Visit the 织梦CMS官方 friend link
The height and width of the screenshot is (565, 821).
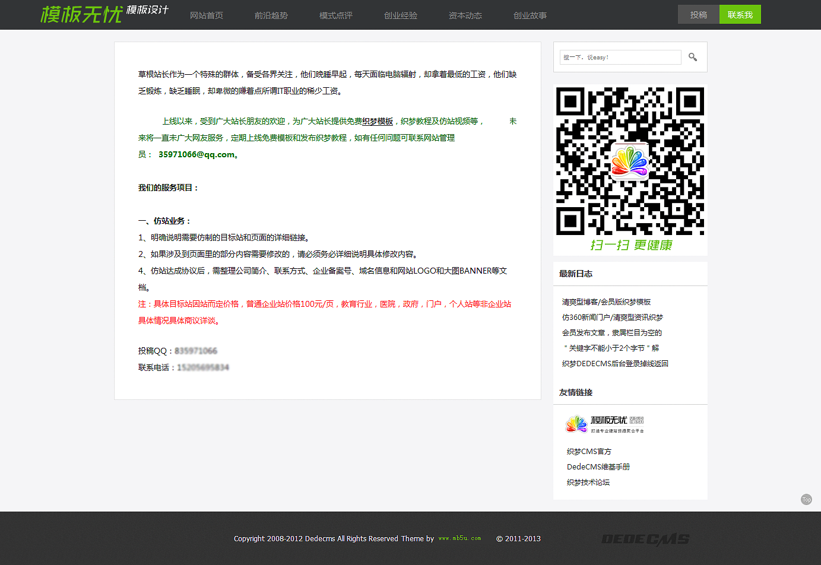tap(589, 452)
